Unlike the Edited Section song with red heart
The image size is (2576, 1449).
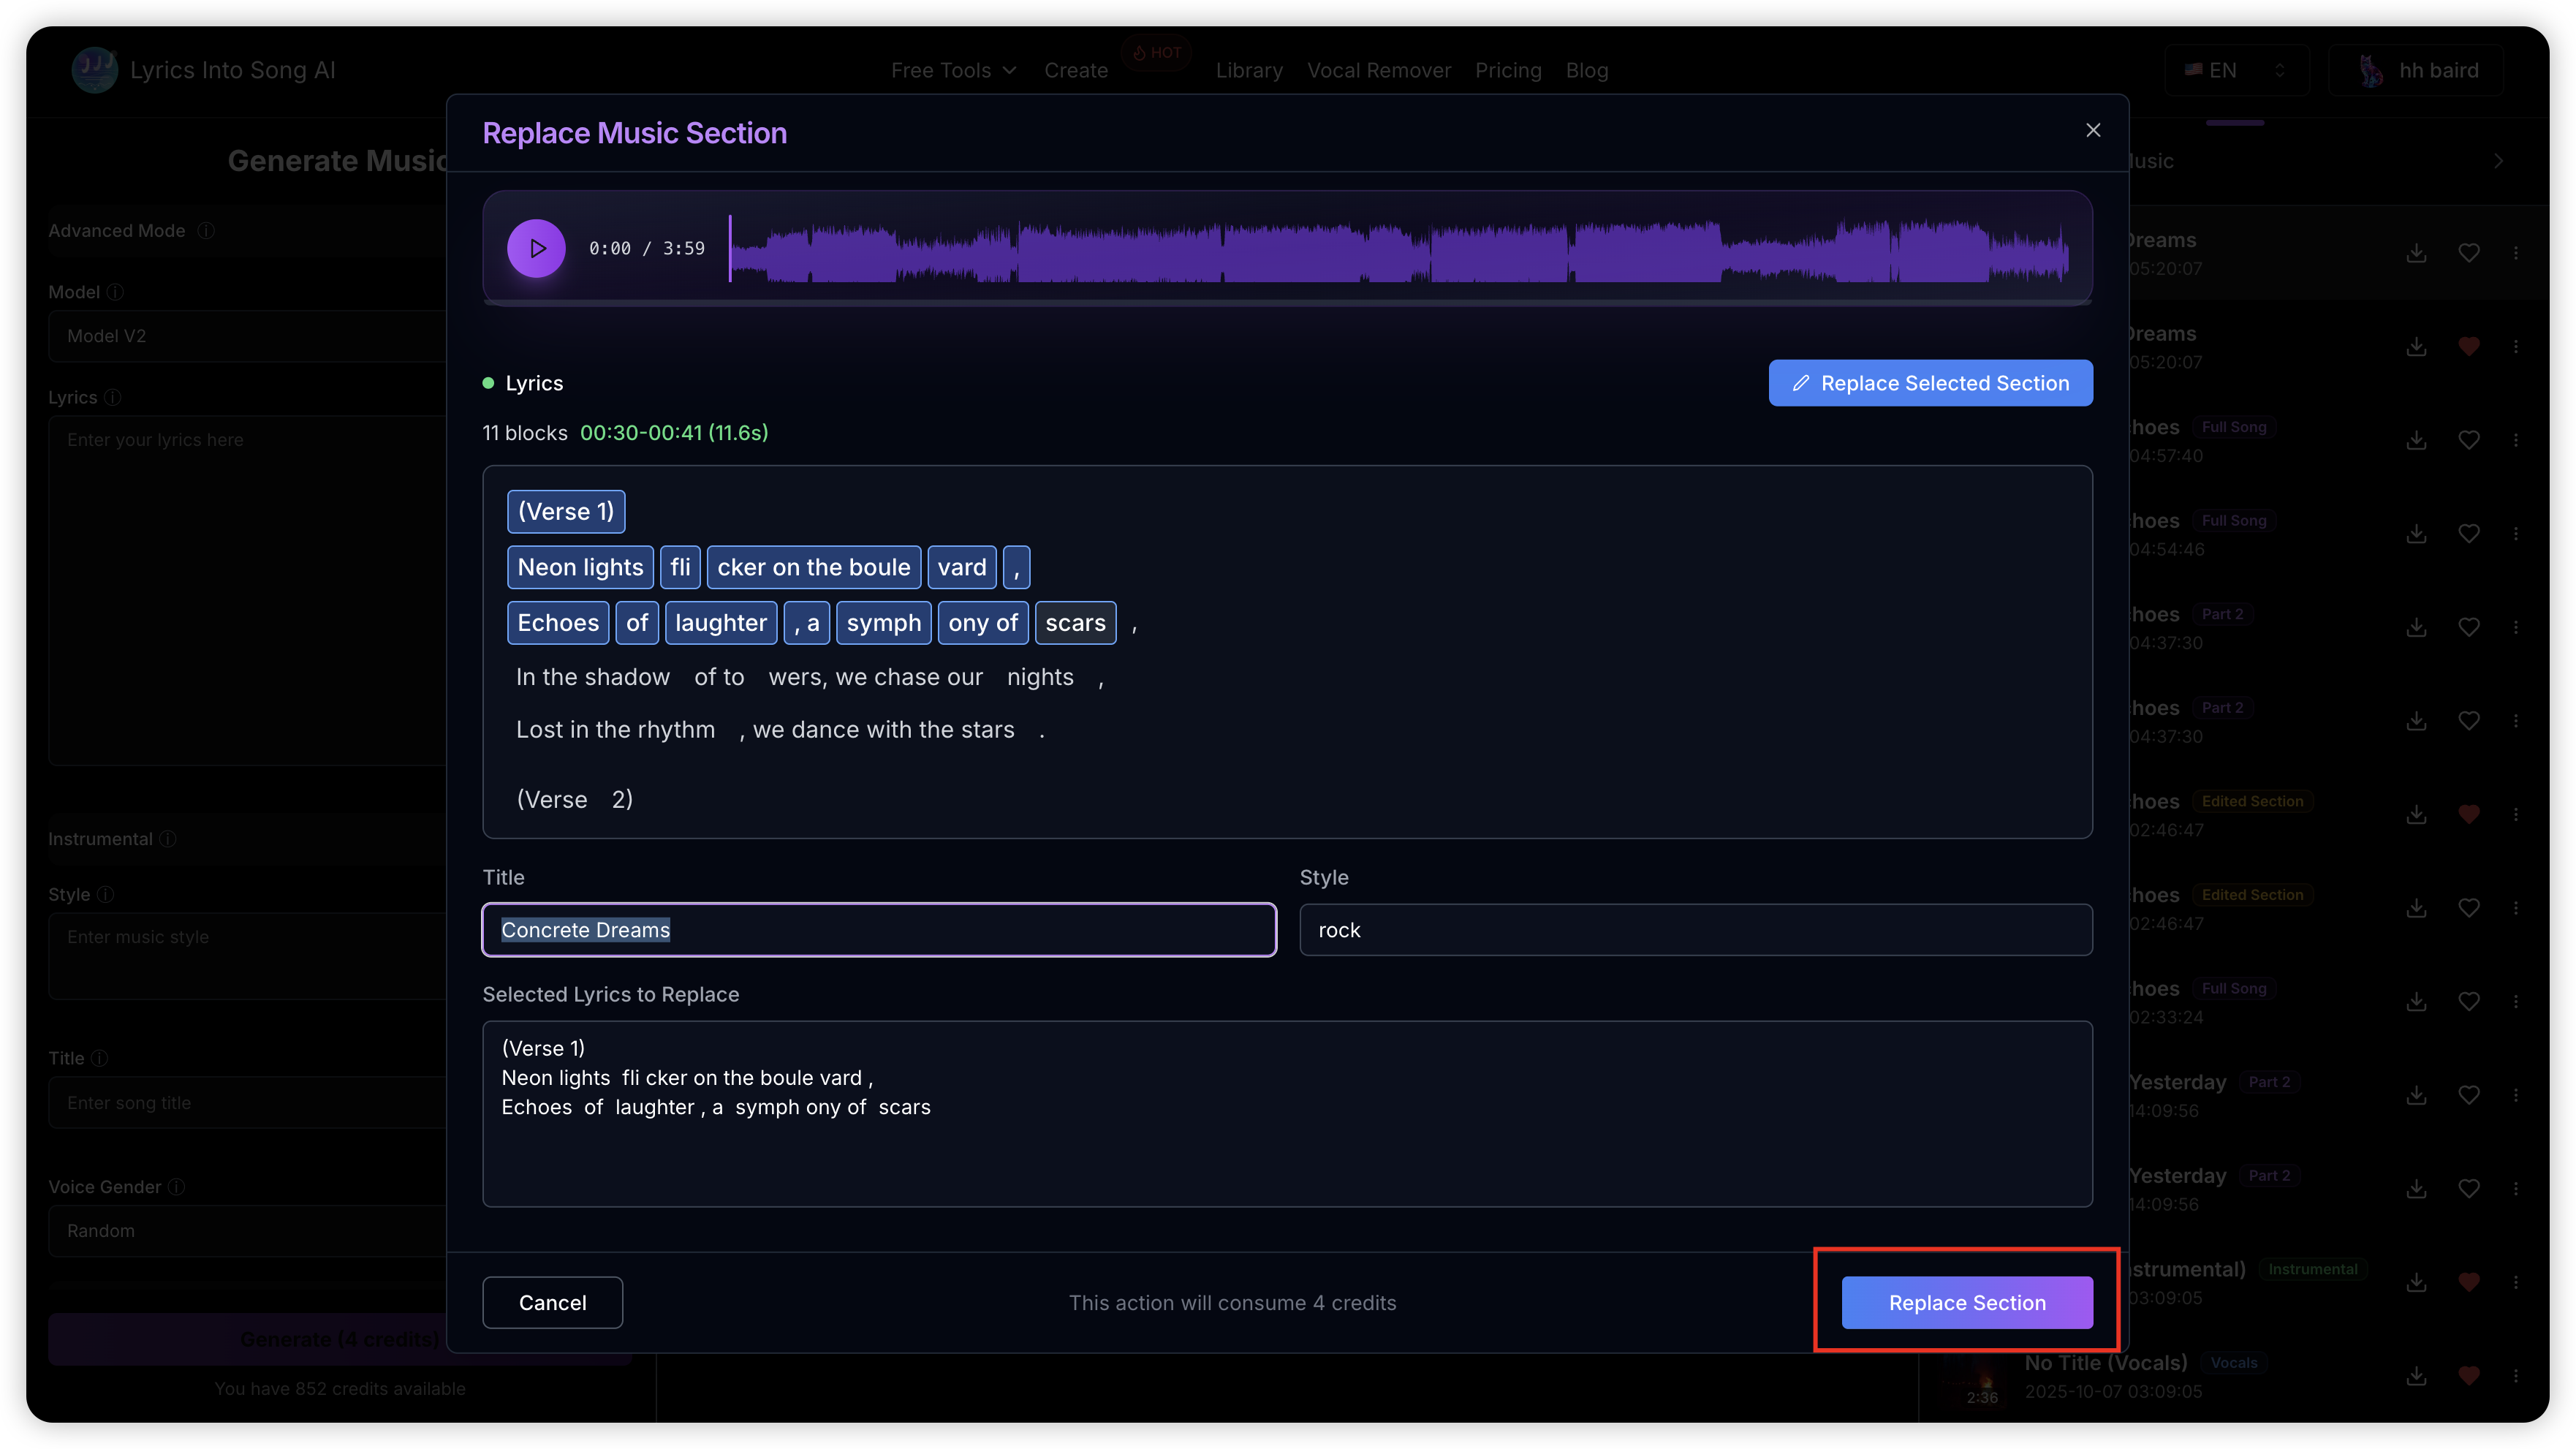pos(2468,814)
